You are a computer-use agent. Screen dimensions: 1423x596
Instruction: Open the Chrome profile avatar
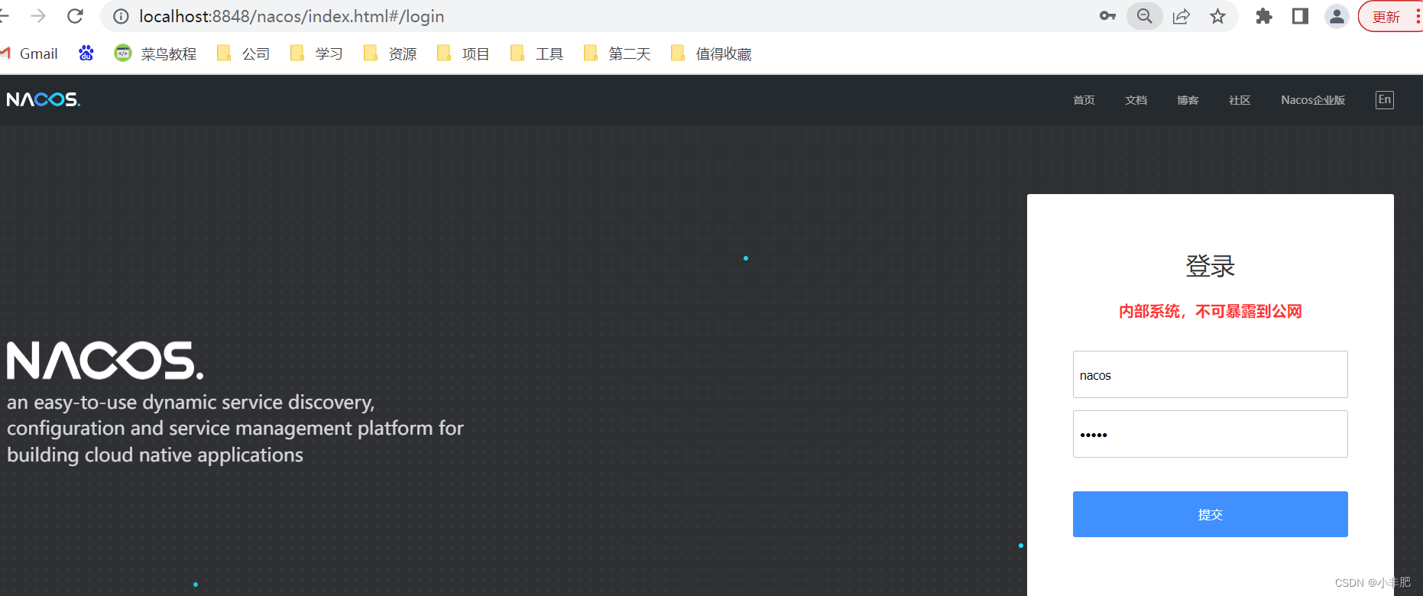[1337, 16]
